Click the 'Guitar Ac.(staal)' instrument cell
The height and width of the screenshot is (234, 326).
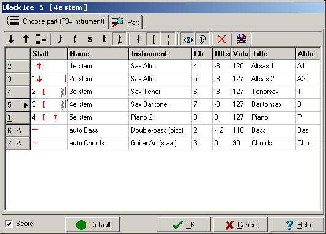[x=160, y=143]
